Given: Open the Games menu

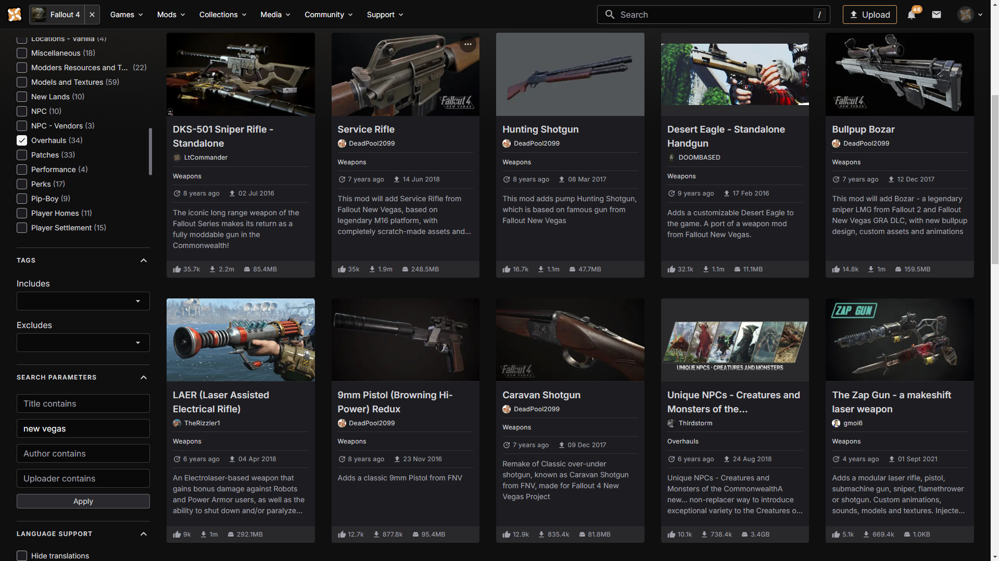Looking at the screenshot, I should tap(127, 15).
